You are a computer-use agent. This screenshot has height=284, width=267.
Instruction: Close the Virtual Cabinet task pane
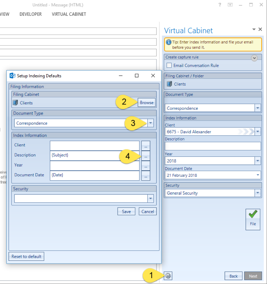click(x=260, y=29)
